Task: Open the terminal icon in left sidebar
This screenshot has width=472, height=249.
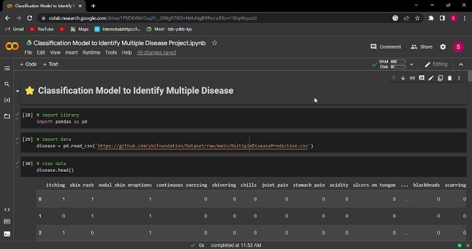Action: click(x=7, y=234)
